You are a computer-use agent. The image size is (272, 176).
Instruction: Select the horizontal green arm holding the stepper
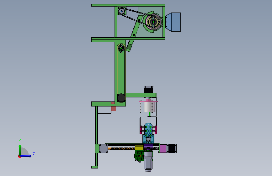click(141, 95)
